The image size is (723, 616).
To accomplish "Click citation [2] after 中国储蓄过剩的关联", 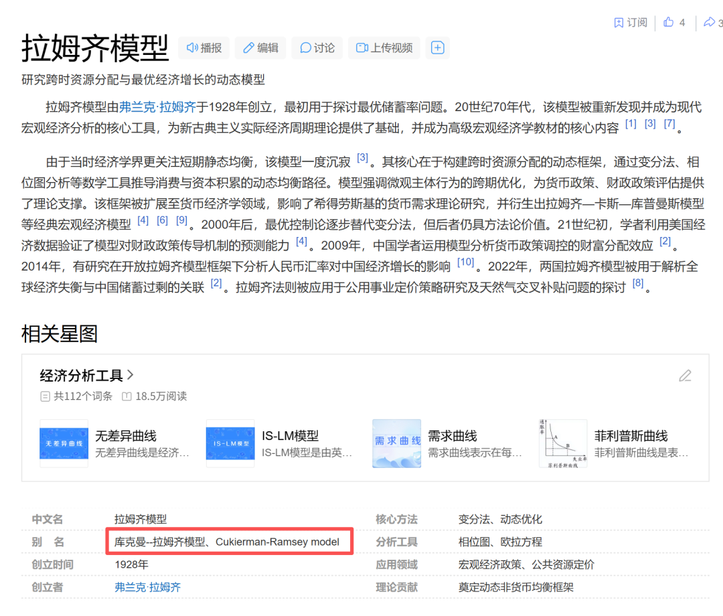I will [216, 283].
